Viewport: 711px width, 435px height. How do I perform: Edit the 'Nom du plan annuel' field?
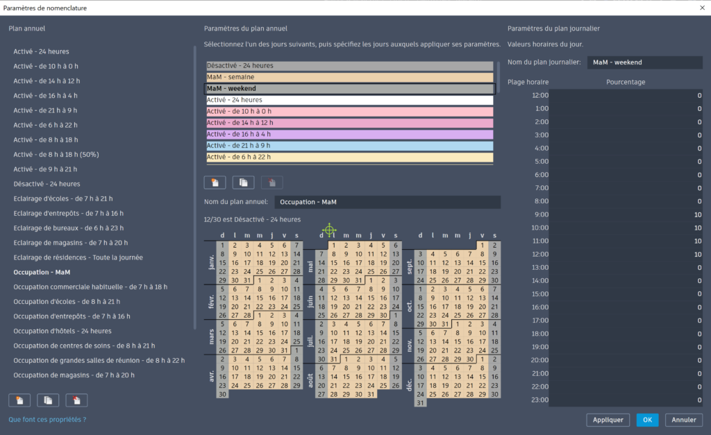click(x=387, y=202)
